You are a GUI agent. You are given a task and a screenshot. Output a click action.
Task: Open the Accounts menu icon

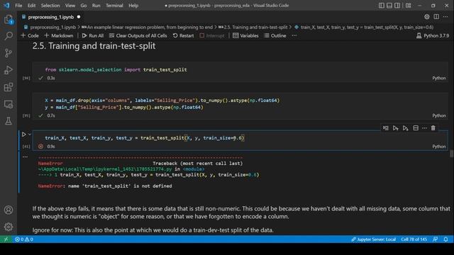[x=9, y=210]
